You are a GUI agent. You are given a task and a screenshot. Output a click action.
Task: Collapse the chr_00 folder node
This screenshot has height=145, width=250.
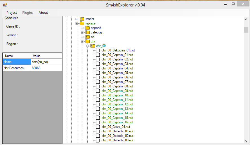coord(88,46)
